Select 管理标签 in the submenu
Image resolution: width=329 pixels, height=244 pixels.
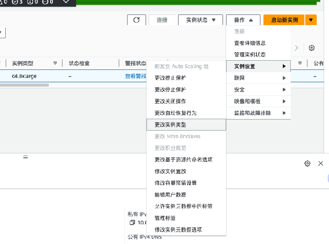pos(186,218)
